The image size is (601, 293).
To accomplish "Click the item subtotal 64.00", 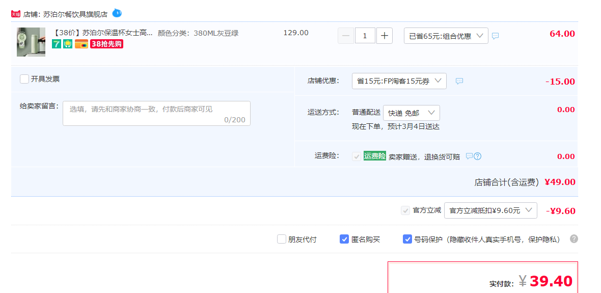I will [x=562, y=34].
